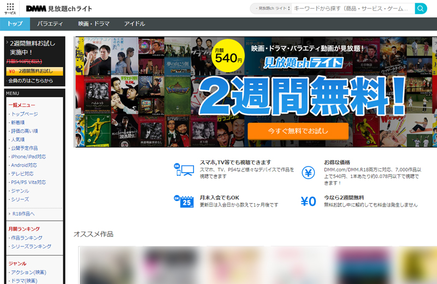
Task: Switch to the バラエティ tab
Action: pyautogui.click(x=50, y=24)
